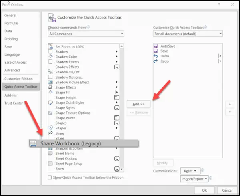Viewport: 240px width, 196px height.
Task: Open the General options category
Action: [10, 15]
